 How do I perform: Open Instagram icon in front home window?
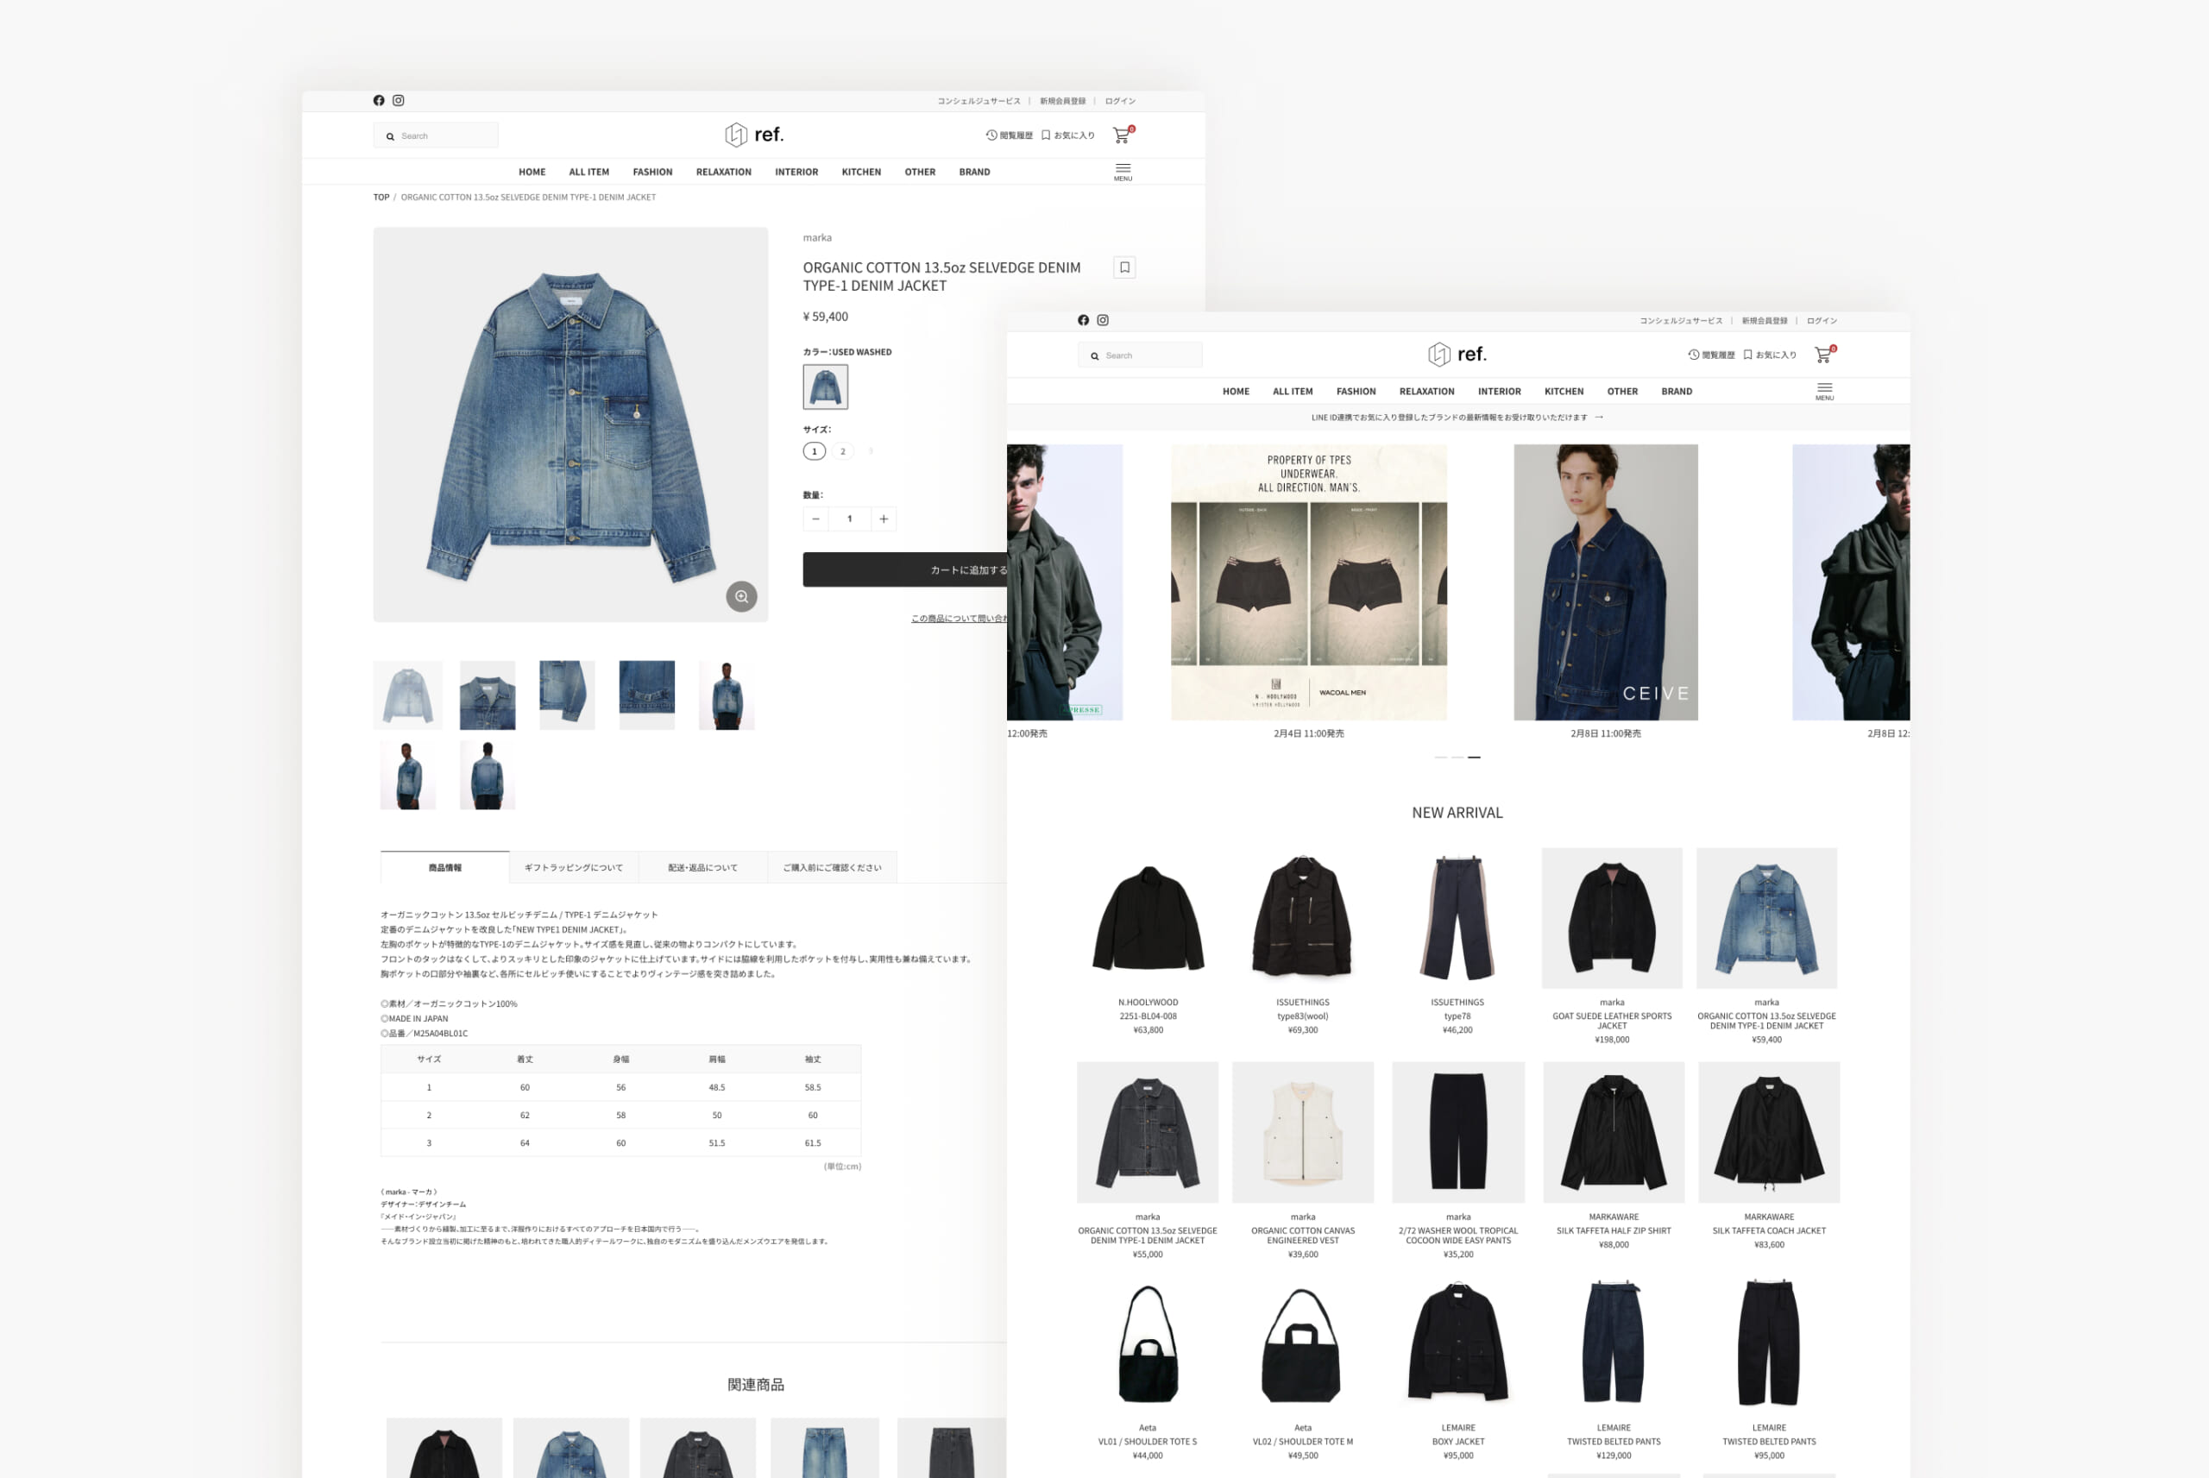(x=1103, y=320)
